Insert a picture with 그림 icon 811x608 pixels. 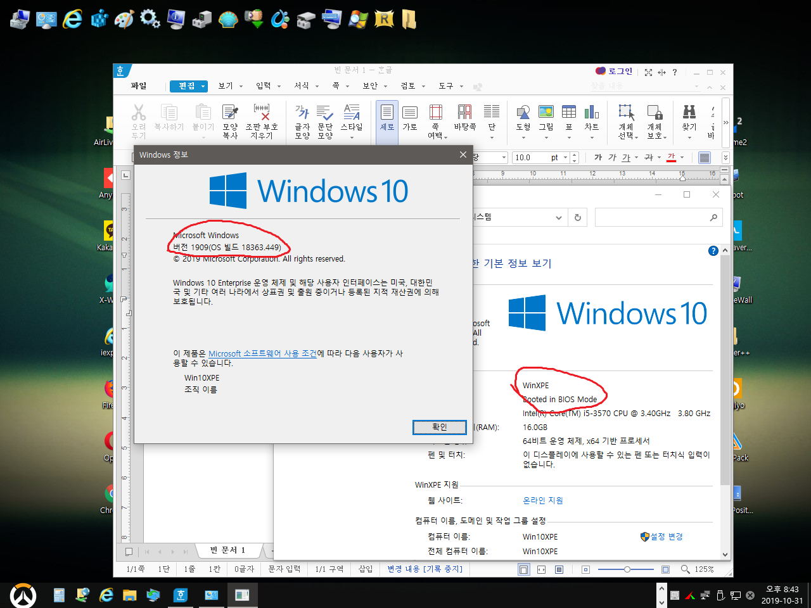pyautogui.click(x=546, y=112)
